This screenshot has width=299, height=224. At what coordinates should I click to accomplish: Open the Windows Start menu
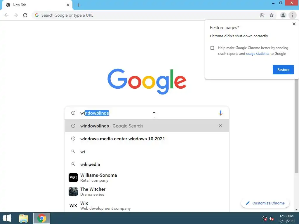point(7,218)
